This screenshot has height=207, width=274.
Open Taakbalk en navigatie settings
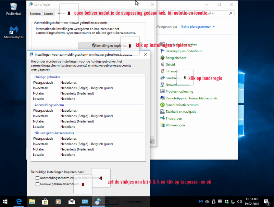181,112
